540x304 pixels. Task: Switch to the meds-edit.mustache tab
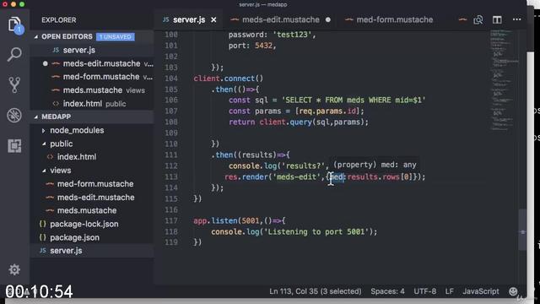tap(281, 20)
